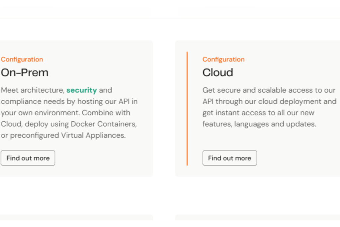Select the On-Prem heading
Viewport: 340px width, 227px height.
point(25,72)
